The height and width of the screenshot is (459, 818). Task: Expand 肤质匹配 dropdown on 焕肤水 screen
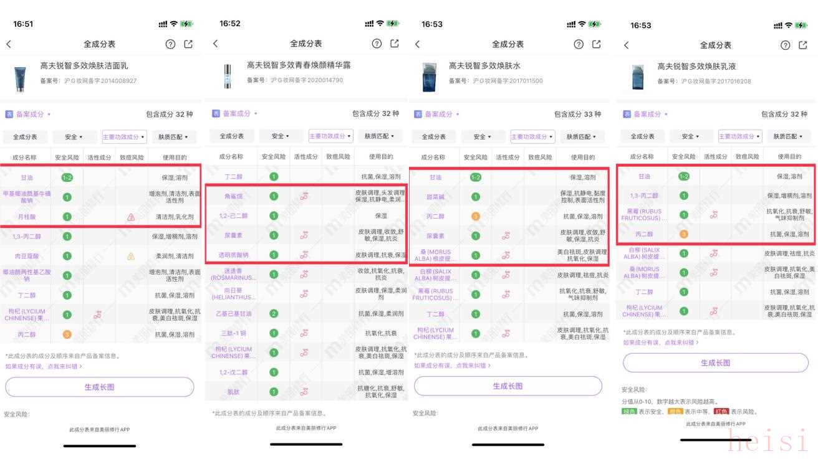(x=580, y=137)
